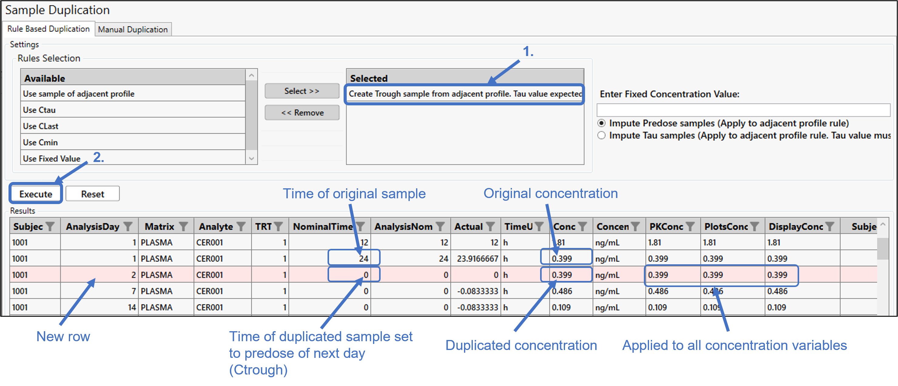Viewport: 898px width, 386px height.
Task: Switch to the Manual Duplication tab
Action: click(133, 29)
